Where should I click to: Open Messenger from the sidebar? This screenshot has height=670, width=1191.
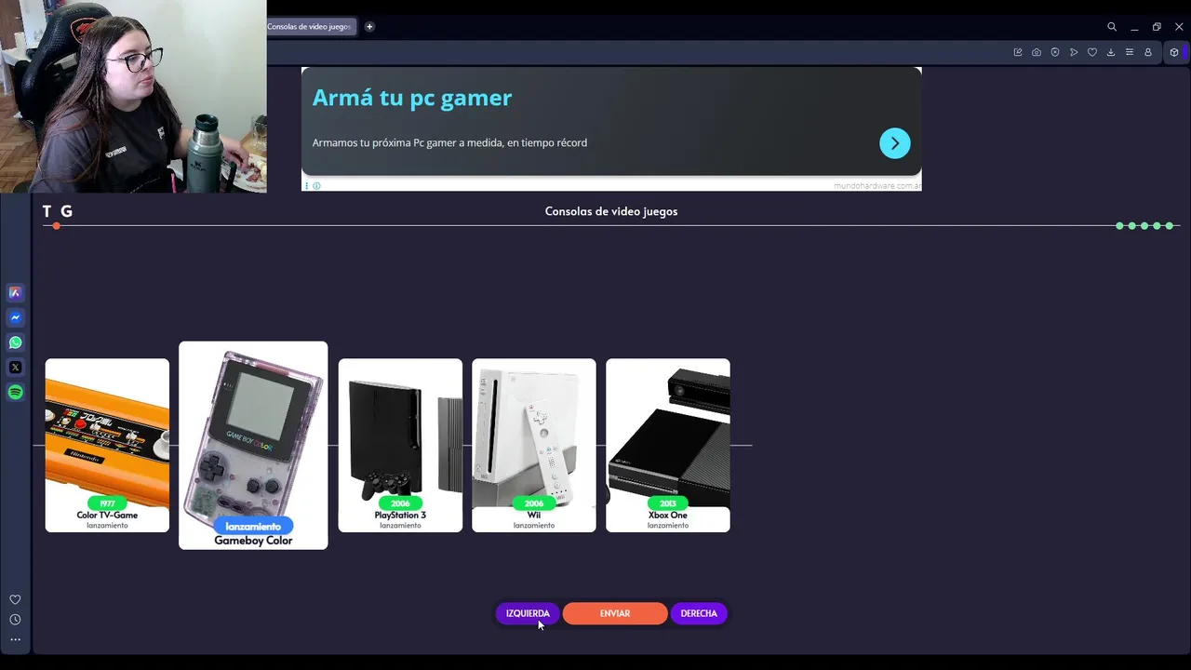point(15,317)
